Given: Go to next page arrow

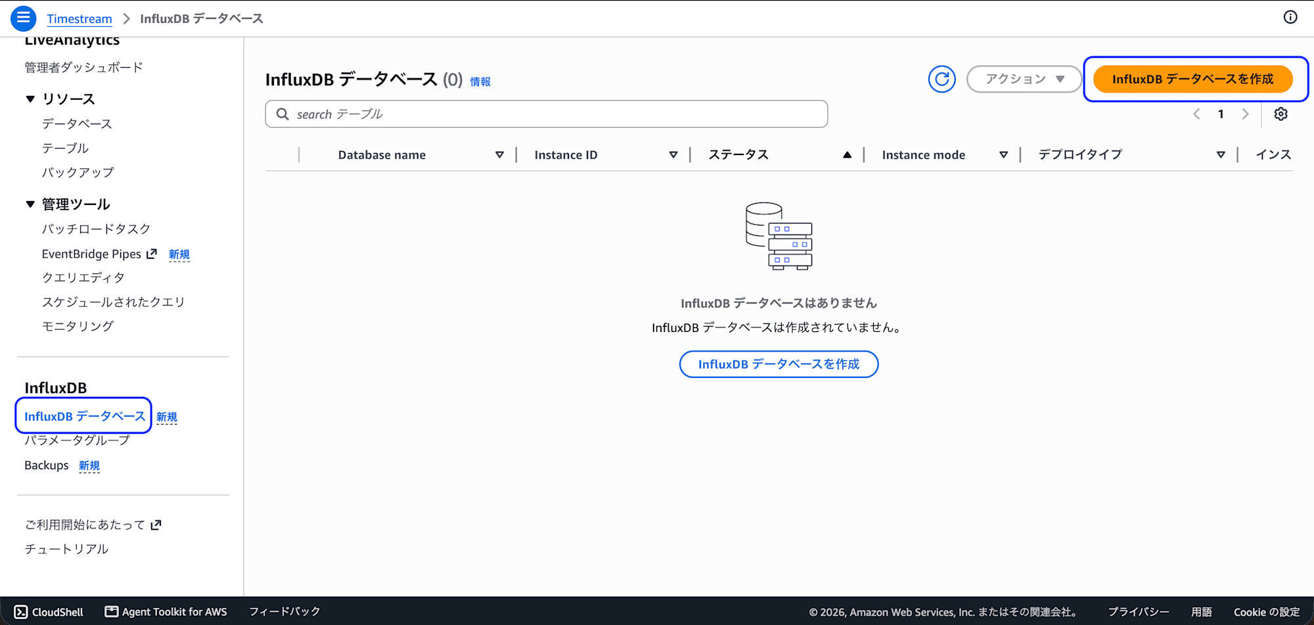Looking at the screenshot, I should (1245, 114).
